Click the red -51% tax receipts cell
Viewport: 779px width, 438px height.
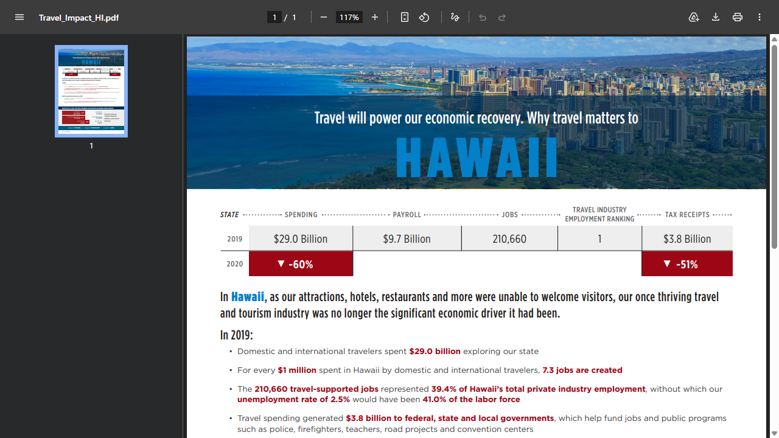(x=686, y=264)
